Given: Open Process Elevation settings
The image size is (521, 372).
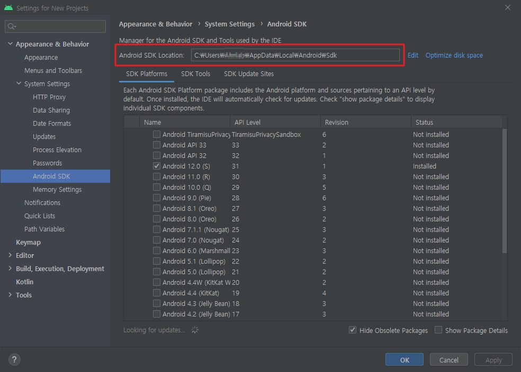Looking at the screenshot, I should pyautogui.click(x=57, y=150).
